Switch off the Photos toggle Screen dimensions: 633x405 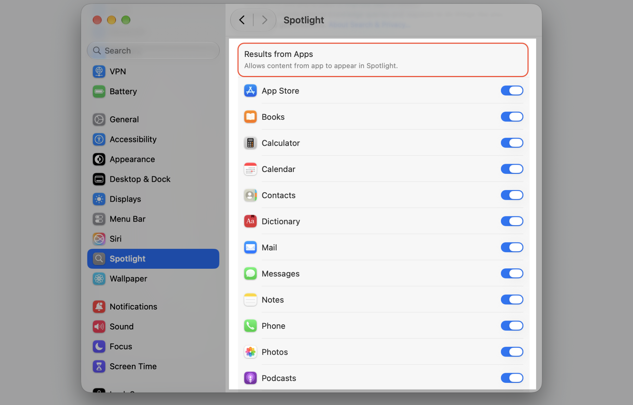point(512,352)
